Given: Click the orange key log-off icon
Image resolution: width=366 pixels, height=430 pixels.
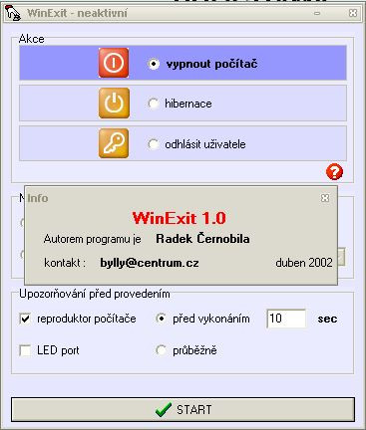Looking at the screenshot, I should tap(114, 143).
